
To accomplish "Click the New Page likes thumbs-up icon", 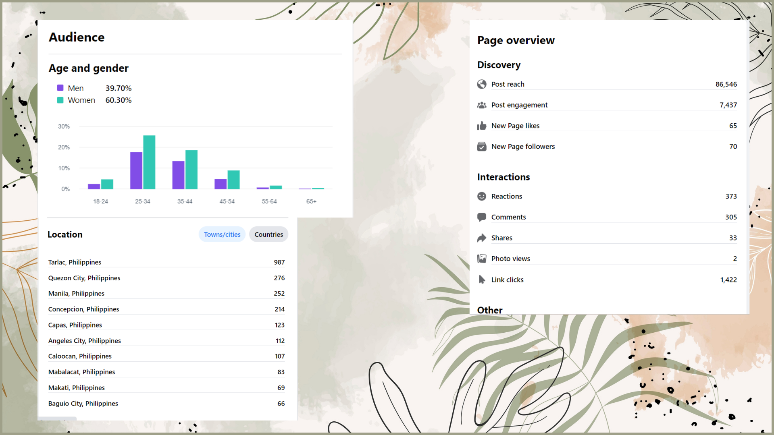I will 482,126.
